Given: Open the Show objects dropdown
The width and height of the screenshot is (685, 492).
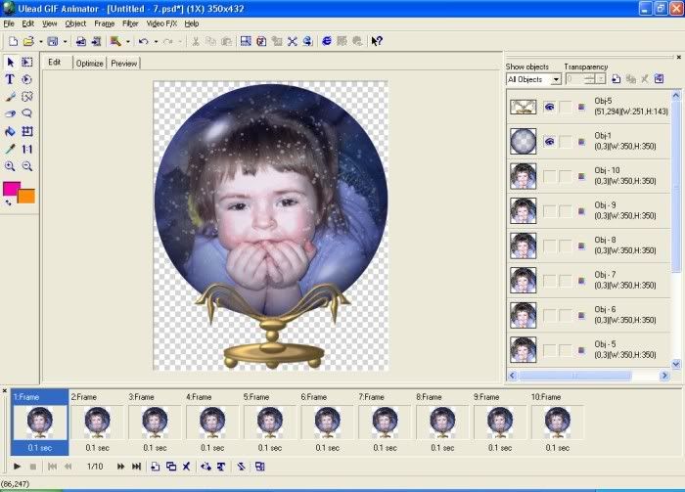Looking at the screenshot, I should [x=556, y=79].
